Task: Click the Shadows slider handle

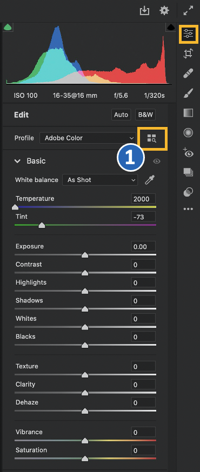Action: point(85,309)
